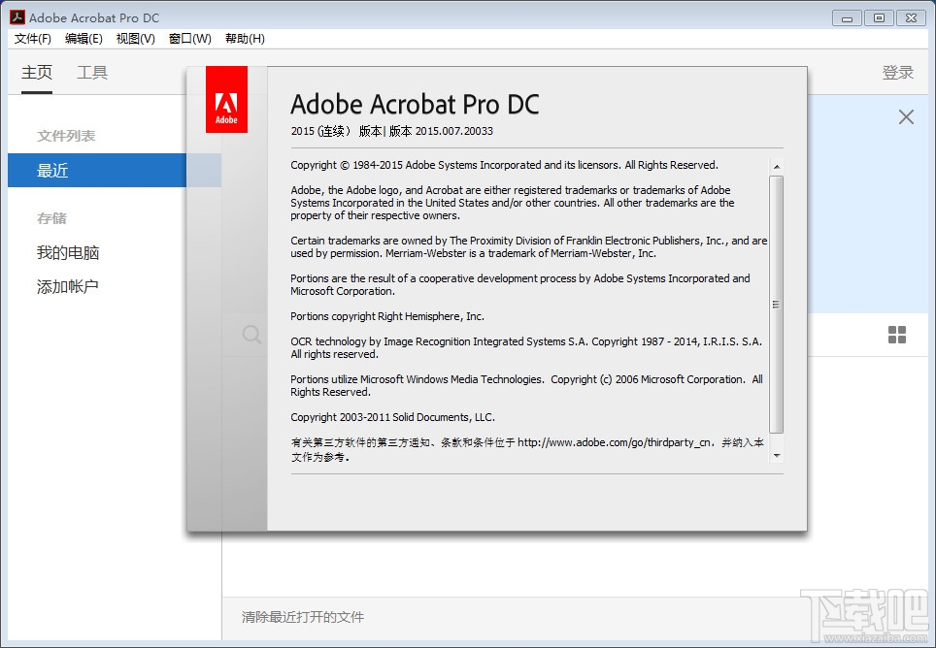Click 添加帐户 to add an account
Image resolution: width=936 pixels, height=648 pixels.
point(67,287)
